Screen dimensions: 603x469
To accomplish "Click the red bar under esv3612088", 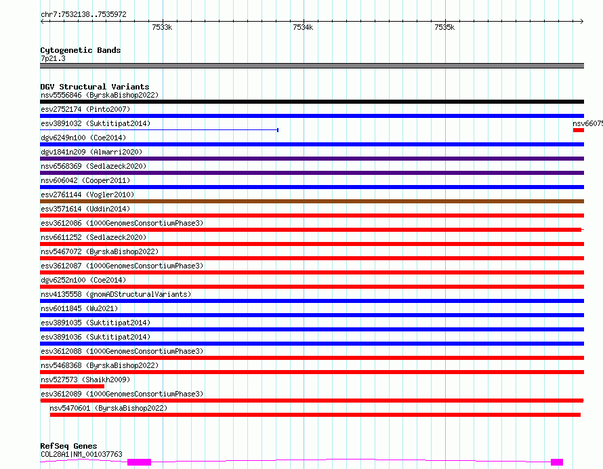I will [x=312, y=358].
